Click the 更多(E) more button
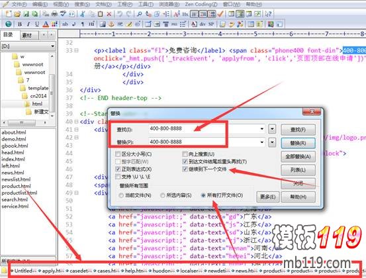 [x=268, y=197]
